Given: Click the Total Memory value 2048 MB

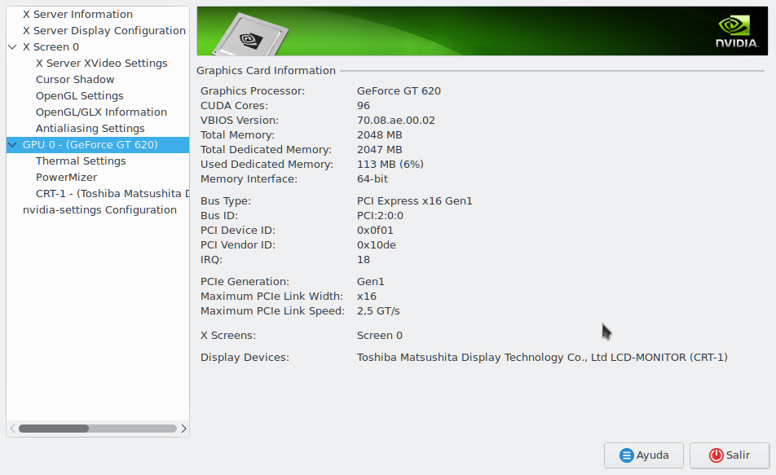Looking at the screenshot, I should coord(380,135).
